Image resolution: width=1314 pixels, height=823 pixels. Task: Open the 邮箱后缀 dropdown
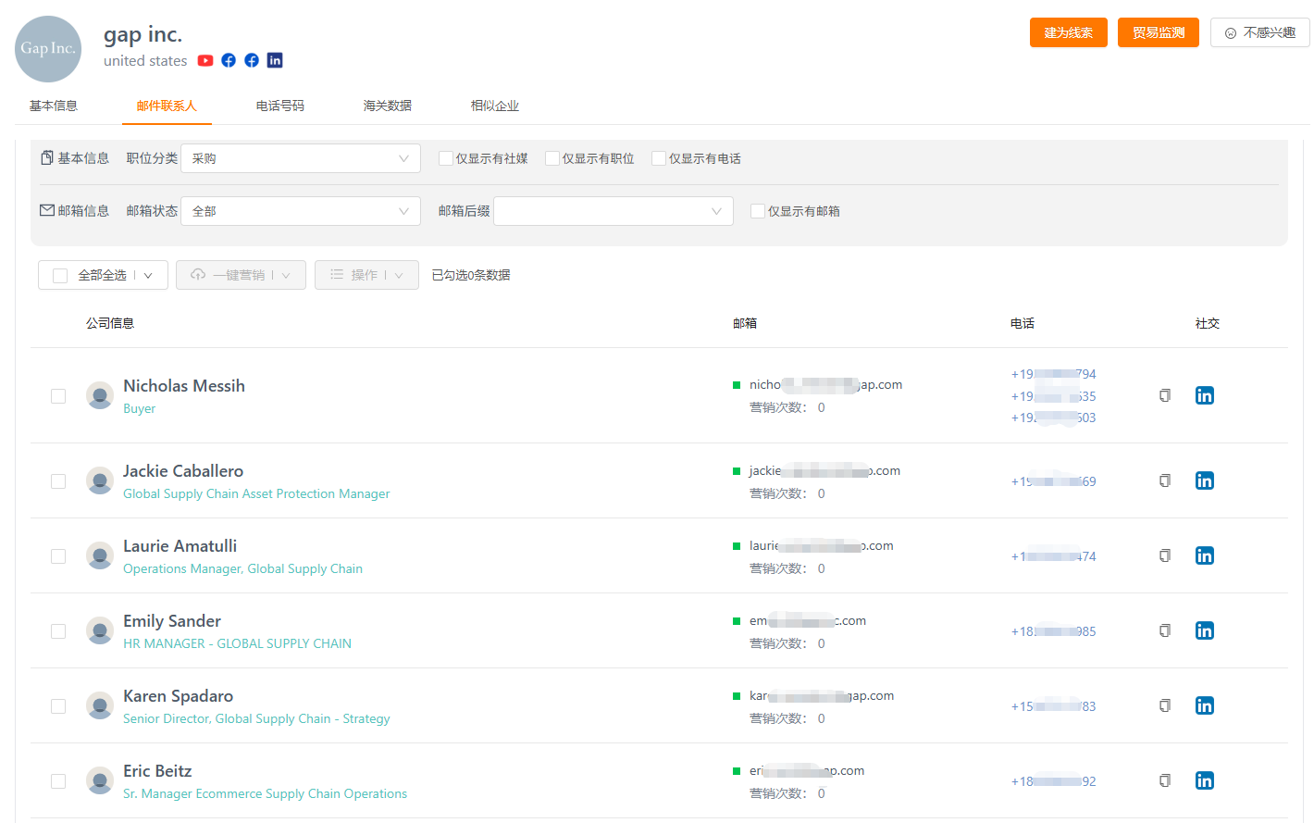pos(614,211)
